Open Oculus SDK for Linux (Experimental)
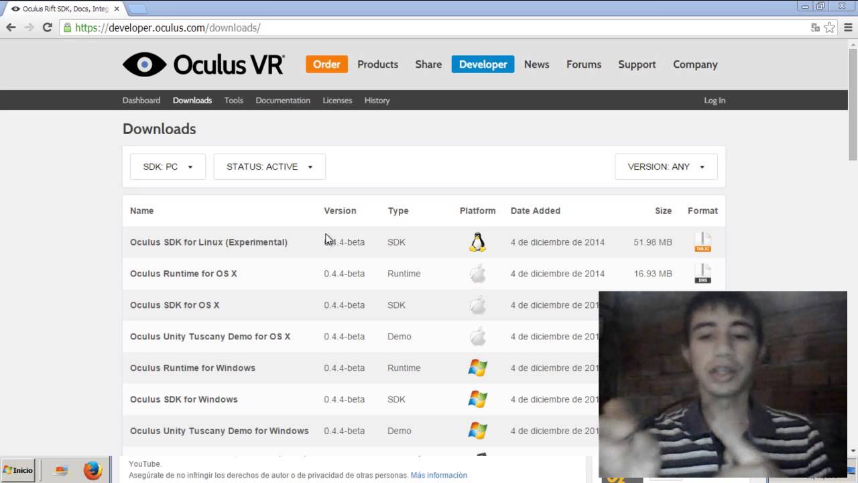 (208, 242)
